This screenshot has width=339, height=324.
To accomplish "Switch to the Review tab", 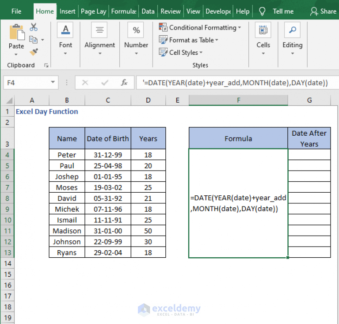I will pos(170,11).
